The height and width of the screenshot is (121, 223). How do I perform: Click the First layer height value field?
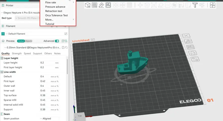tap(49, 67)
